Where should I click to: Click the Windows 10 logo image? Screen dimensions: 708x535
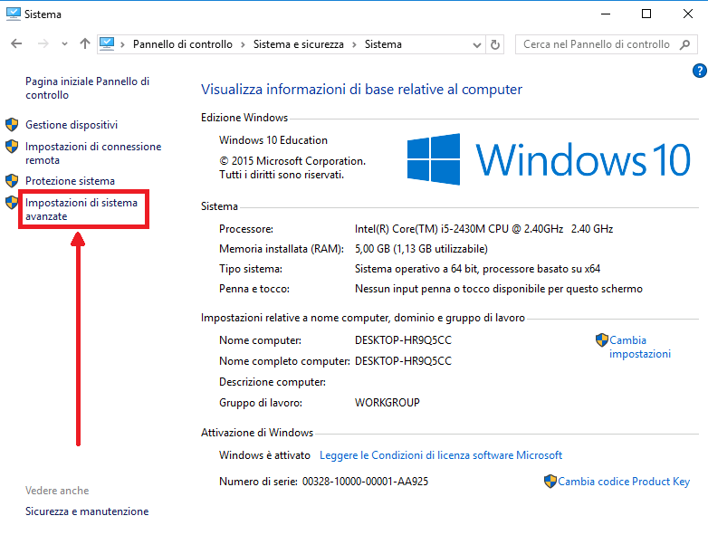tap(549, 159)
